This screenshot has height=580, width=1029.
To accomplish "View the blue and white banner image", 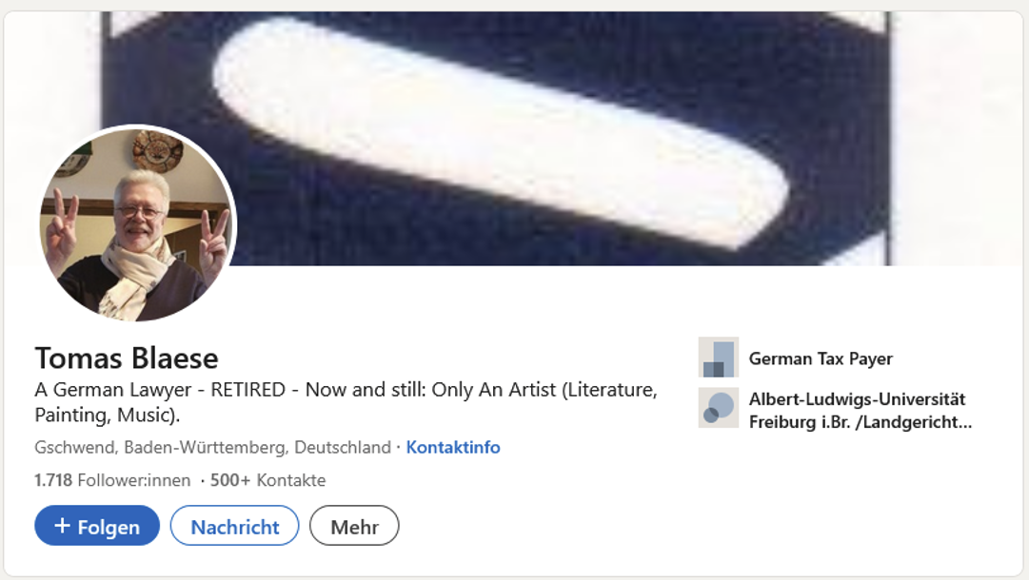I will [x=513, y=138].
